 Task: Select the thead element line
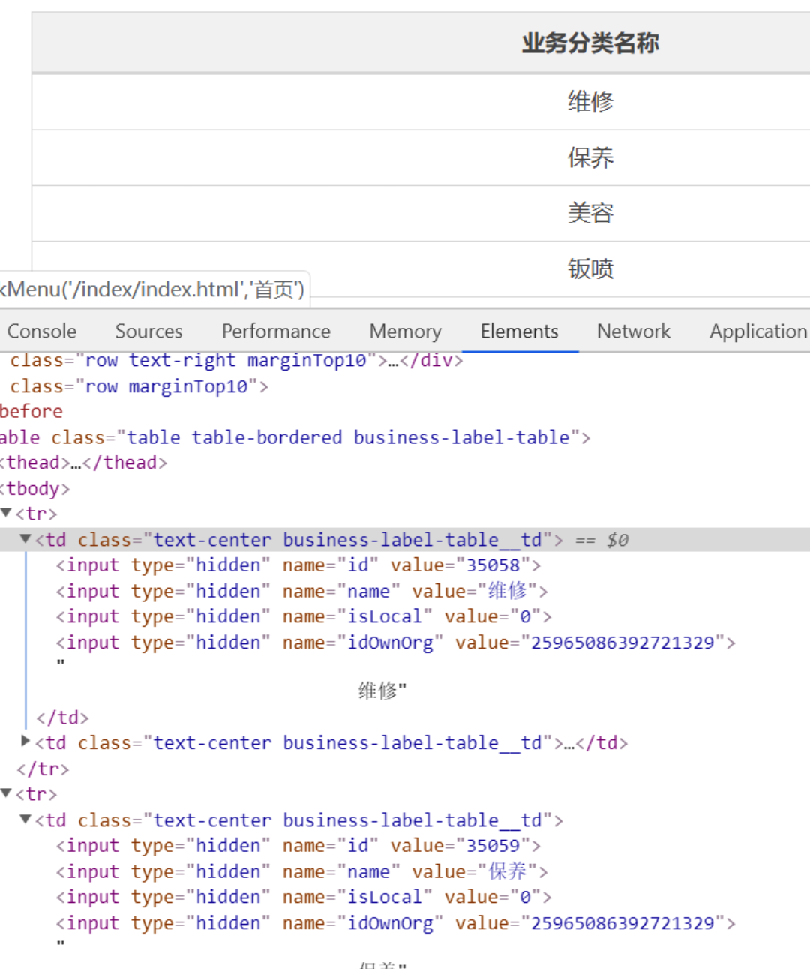coord(83,462)
